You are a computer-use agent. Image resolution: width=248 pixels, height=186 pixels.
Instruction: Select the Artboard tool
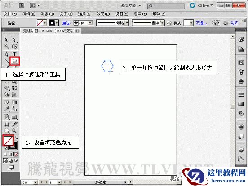pos(7,124)
